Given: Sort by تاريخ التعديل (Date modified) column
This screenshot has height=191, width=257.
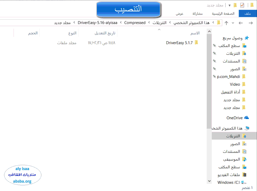Looking at the screenshot, I should [105, 33].
